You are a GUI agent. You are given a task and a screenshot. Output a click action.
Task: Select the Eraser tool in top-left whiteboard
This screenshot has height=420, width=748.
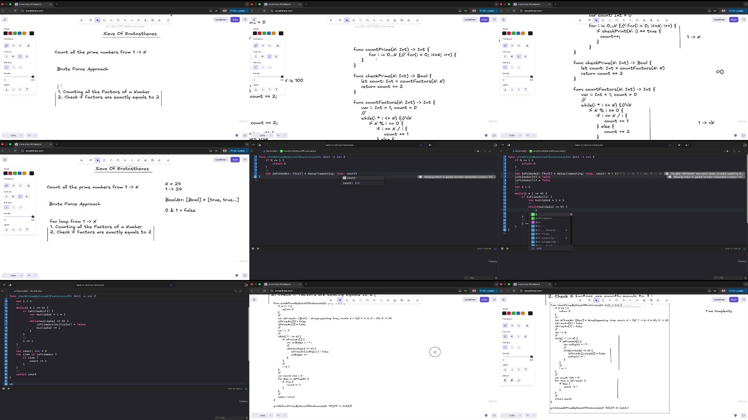tap(159, 20)
